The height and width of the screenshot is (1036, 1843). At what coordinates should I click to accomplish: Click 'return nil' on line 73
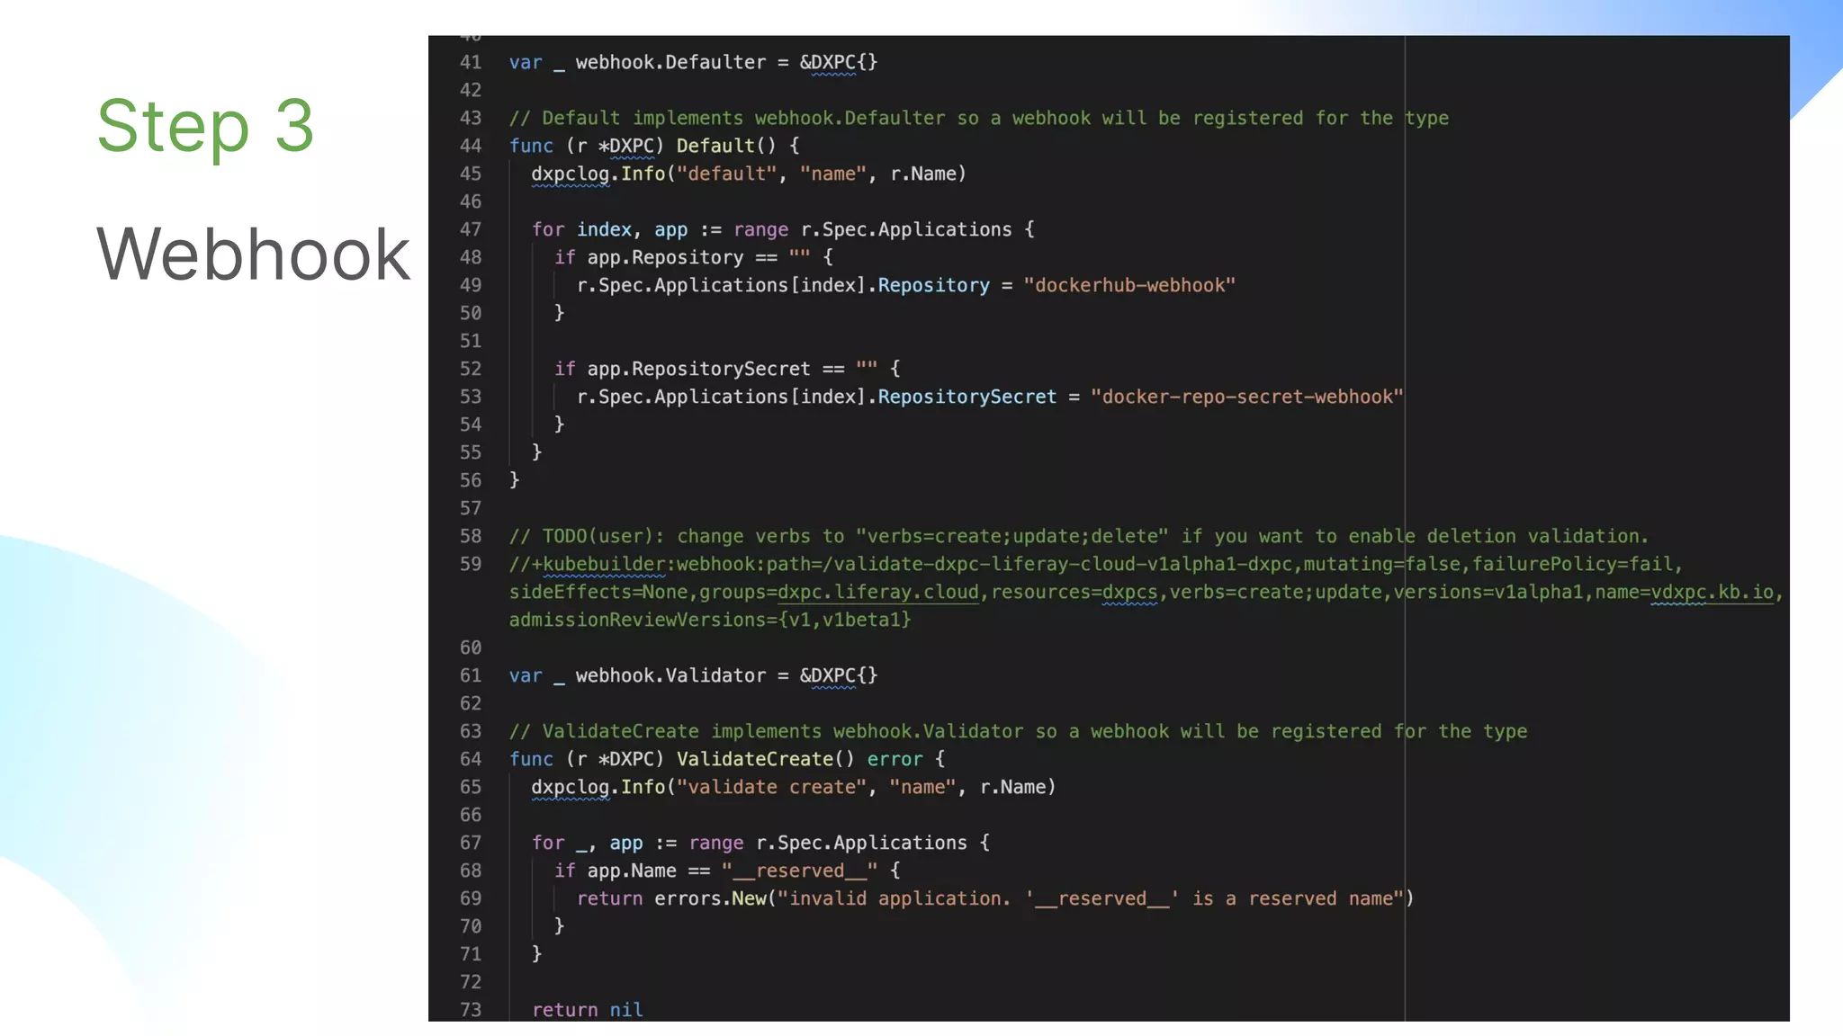(x=588, y=1010)
